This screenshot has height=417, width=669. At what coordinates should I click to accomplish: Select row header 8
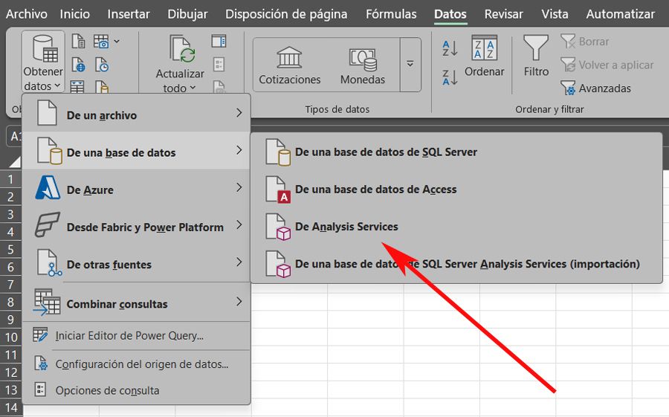coord(10,303)
